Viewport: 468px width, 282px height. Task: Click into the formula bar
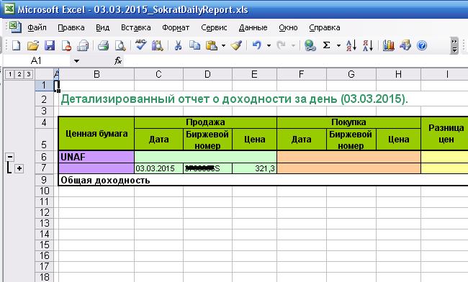click(295, 61)
